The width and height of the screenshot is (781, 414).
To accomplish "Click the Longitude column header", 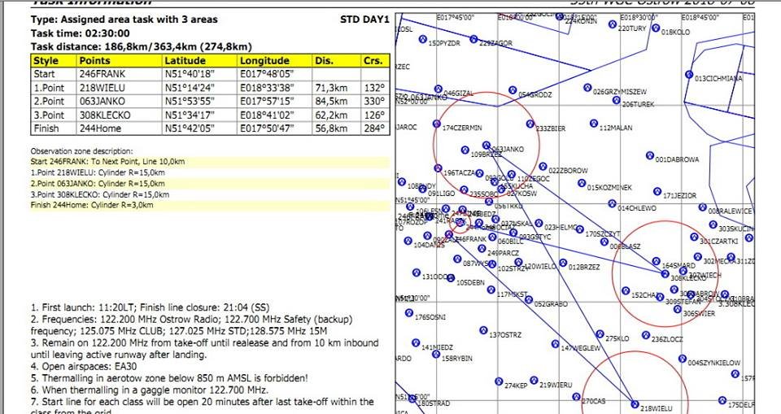I will [x=264, y=60].
